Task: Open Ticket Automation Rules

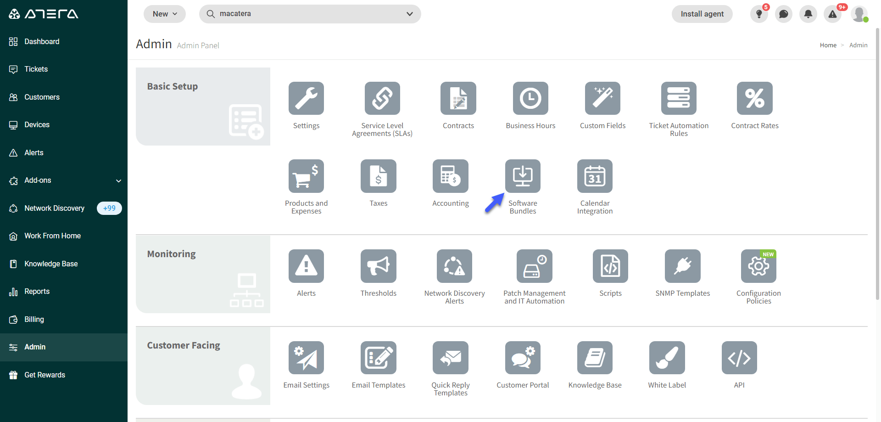Action: [x=679, y=98]
